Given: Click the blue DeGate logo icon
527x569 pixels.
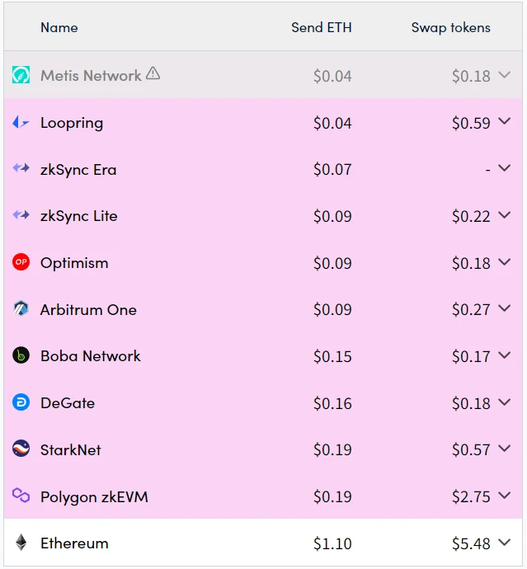Looking at the screenshot, I should pos(21,402).
